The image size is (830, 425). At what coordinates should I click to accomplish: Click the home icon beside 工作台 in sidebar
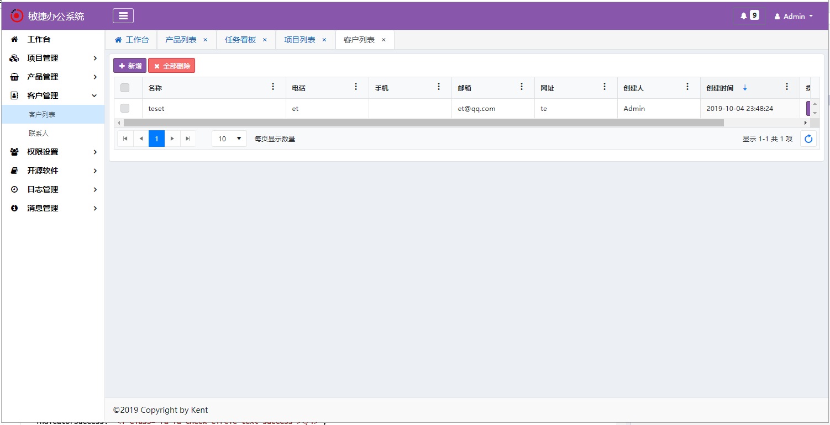tap(14, 39)
